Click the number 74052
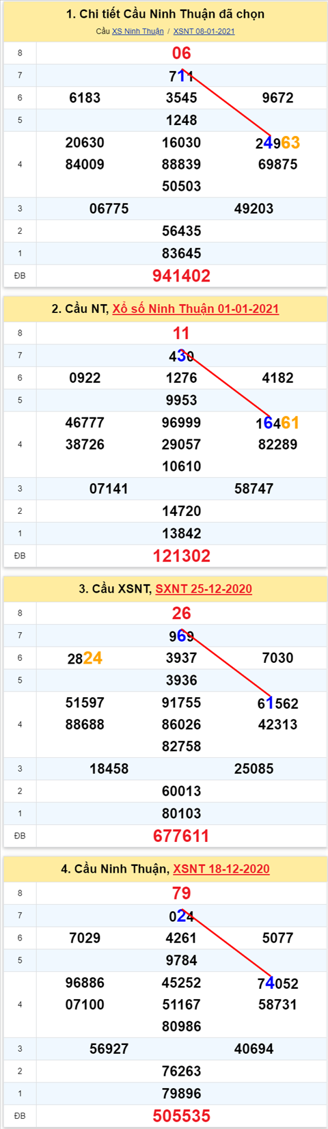The height and width of the screenshot is (1129, 328). pos(278,983)
